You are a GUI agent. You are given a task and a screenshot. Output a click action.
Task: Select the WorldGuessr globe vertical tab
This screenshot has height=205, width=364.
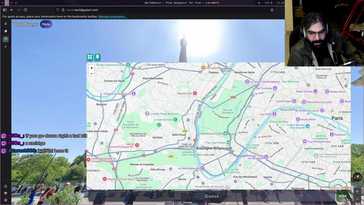click(5, 39)
